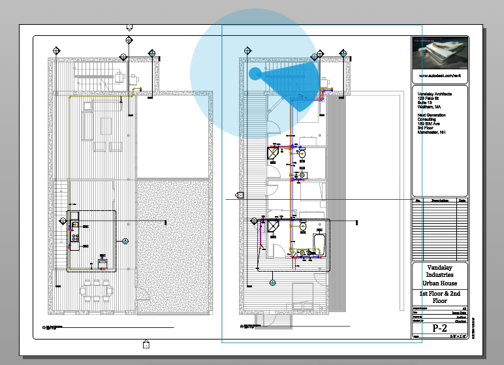The image size is (504, 365).
Task: Click the Vandalay Architects address text
Action: 434,101
